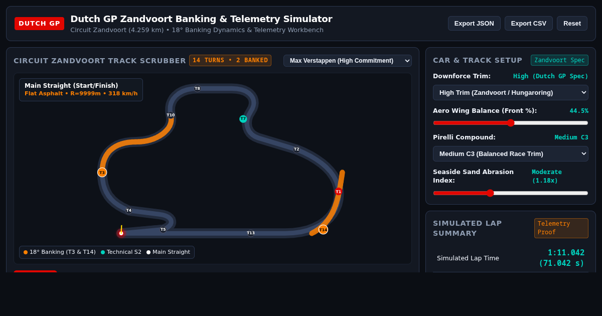Click the simulator title heading
The image size is (602, 316).
point(201,19)
